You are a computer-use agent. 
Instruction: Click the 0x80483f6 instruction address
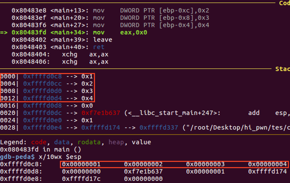tap(29, 25)
